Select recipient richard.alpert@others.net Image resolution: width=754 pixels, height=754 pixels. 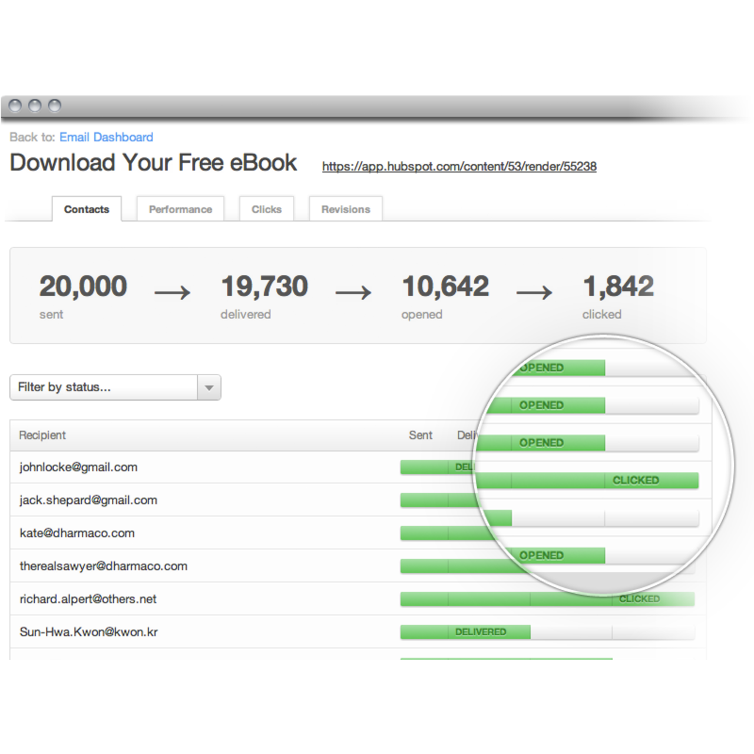tap(88, 599)
